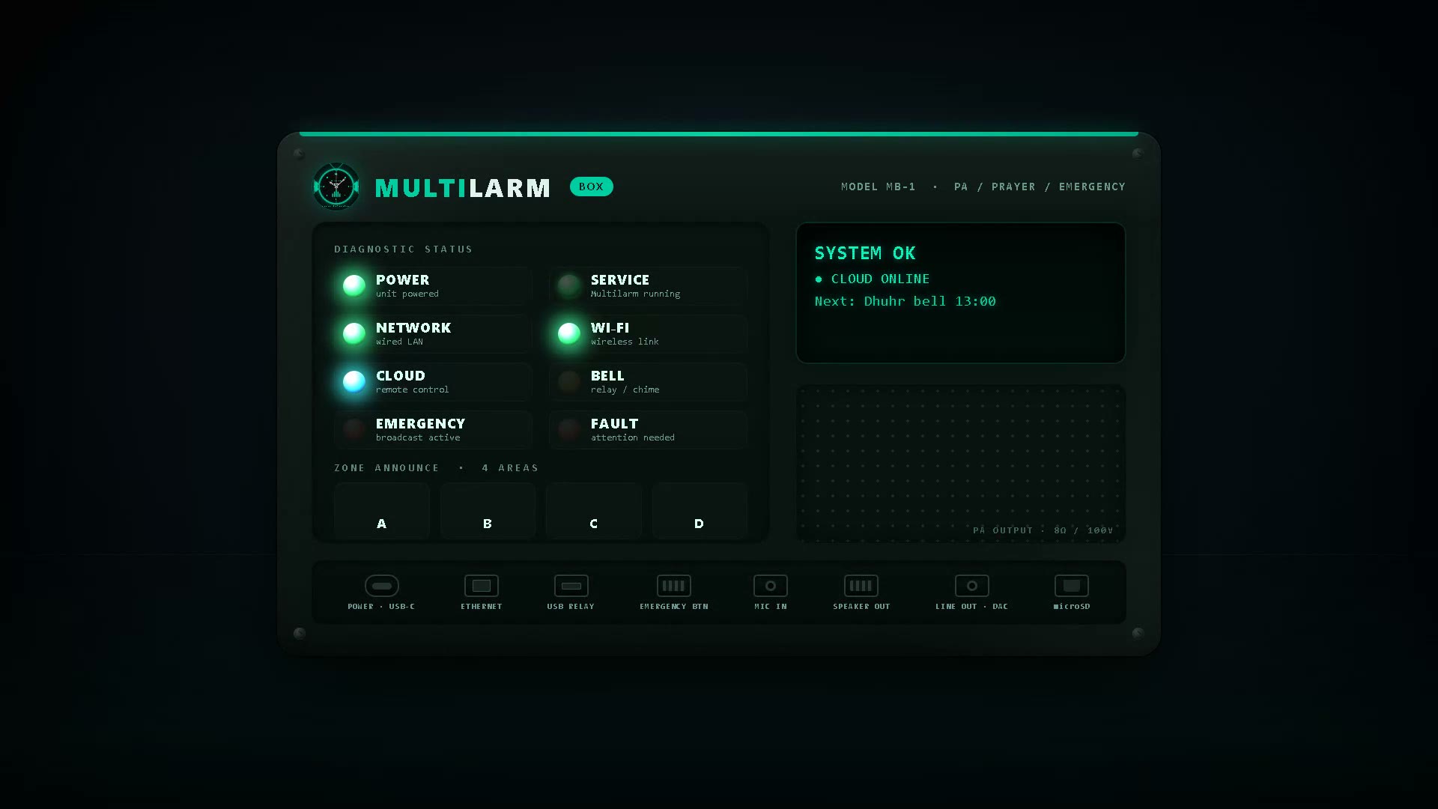Viewport: 1438px width, 809px height.
Task: Click the EMERGENCY status LED
Action: [354, 429]
